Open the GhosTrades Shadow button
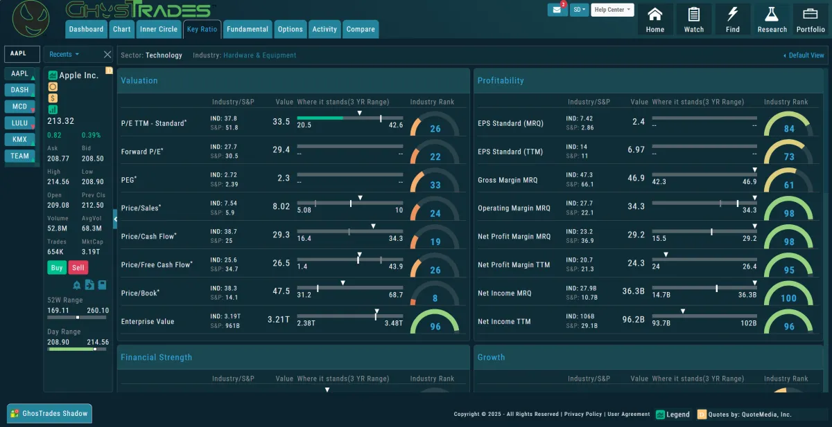 tap(49, 414)
